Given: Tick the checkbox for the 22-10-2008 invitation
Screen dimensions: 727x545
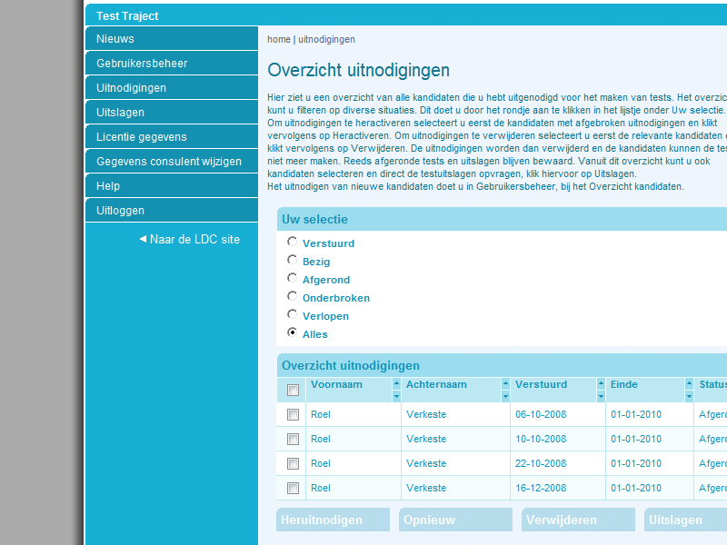Looking at the screenshot, I should point(293,463).
